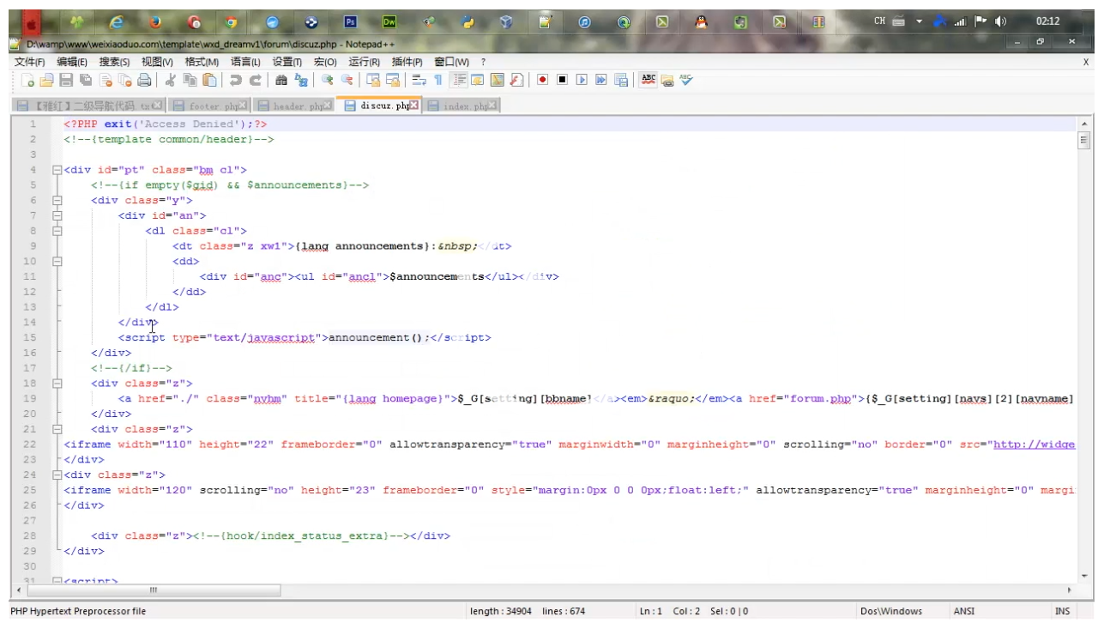Screen dimensions: 1104x629
Task: Click the Print icon
Action: 144,80
